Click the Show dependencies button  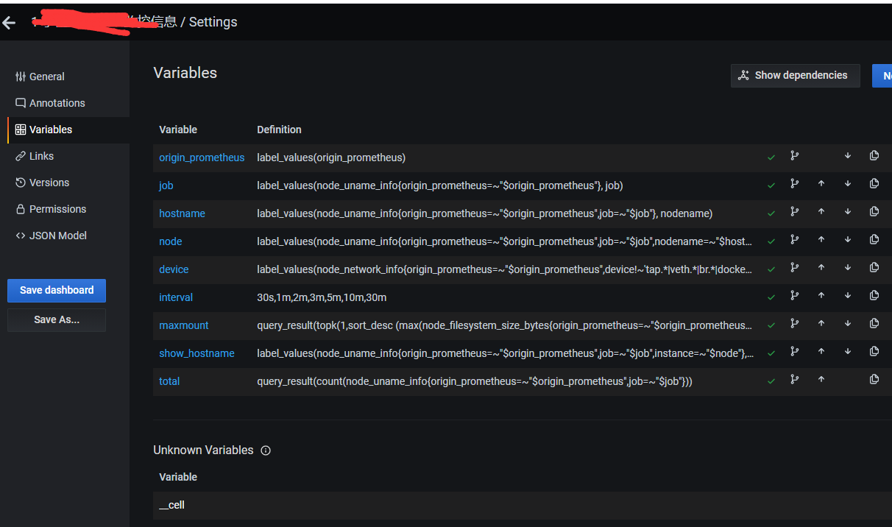(795, 75)
